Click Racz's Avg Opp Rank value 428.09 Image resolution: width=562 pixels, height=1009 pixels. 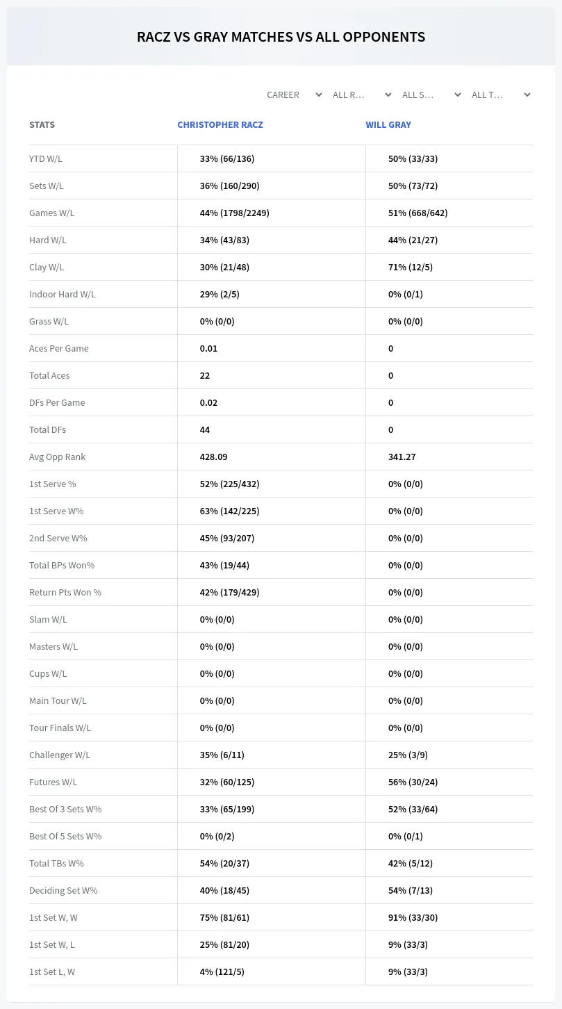point(213,457)
